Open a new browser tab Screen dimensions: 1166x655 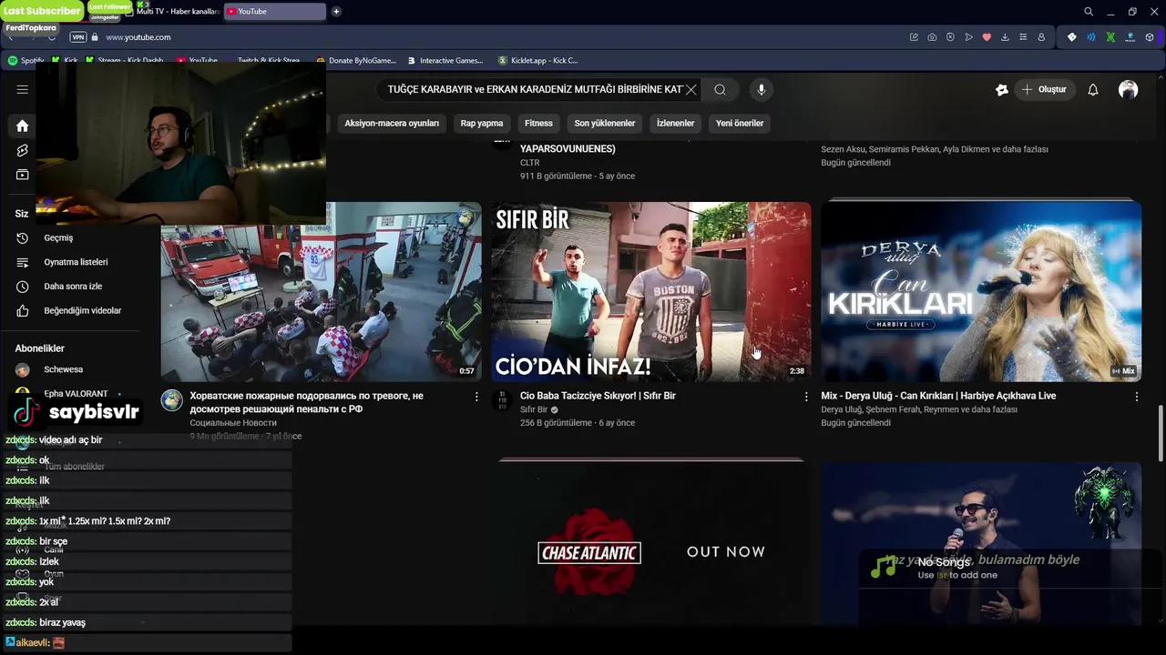point(336,12)
